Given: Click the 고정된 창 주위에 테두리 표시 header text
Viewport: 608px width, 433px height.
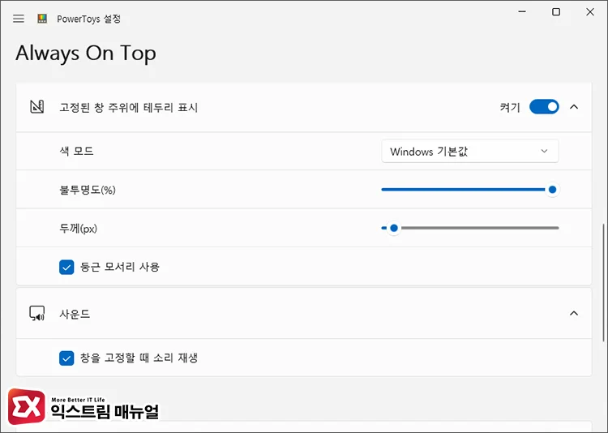Looking at the screenshot, I should click(x=128, y=107).
